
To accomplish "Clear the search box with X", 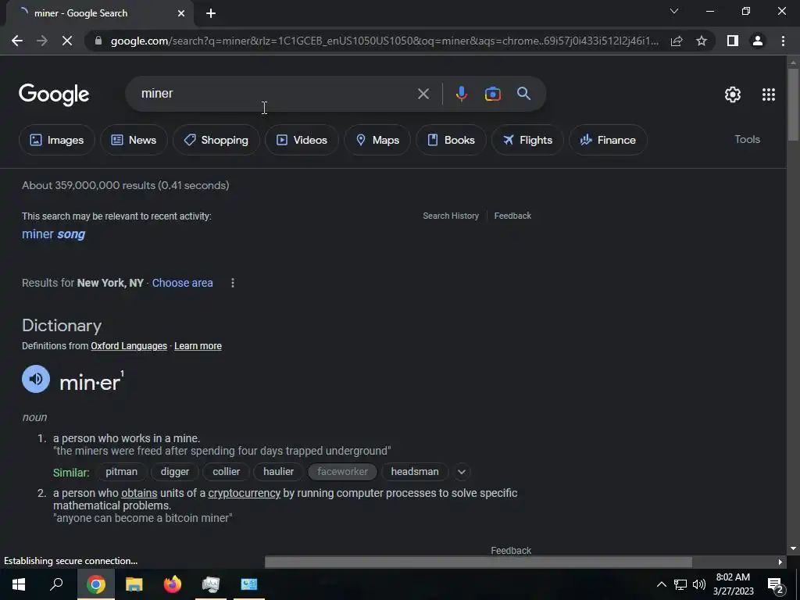I will pyautogui.click(x=423, y=94).
